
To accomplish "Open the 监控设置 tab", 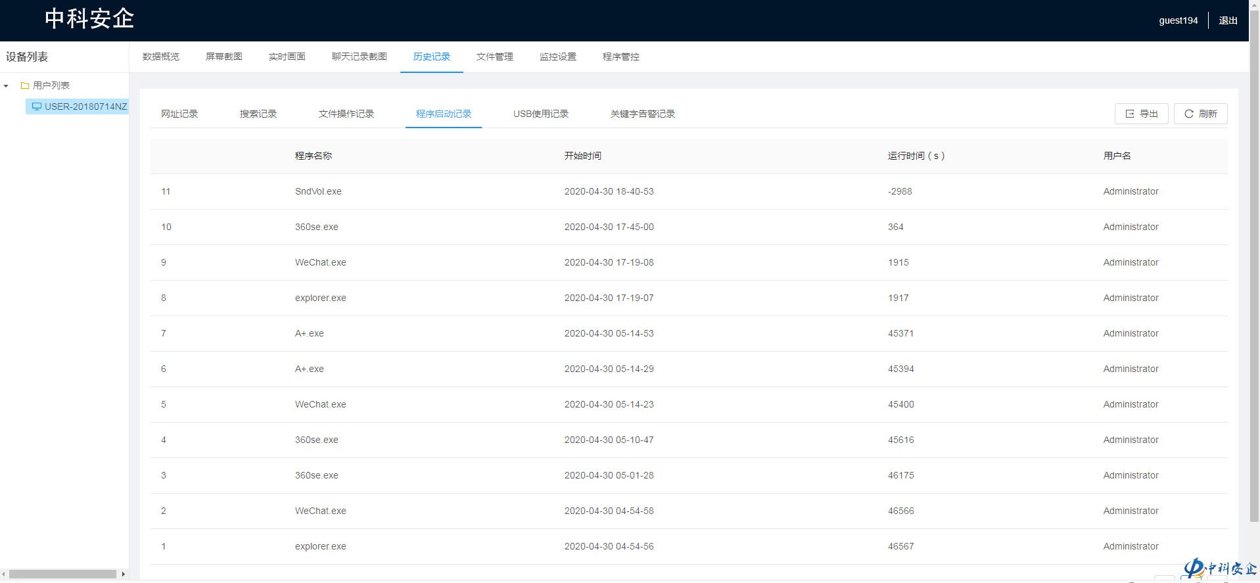I will click(558, 57).
